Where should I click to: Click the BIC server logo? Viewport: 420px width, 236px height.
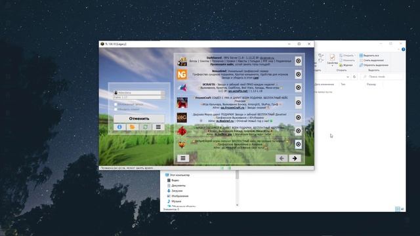pos(182,117)
